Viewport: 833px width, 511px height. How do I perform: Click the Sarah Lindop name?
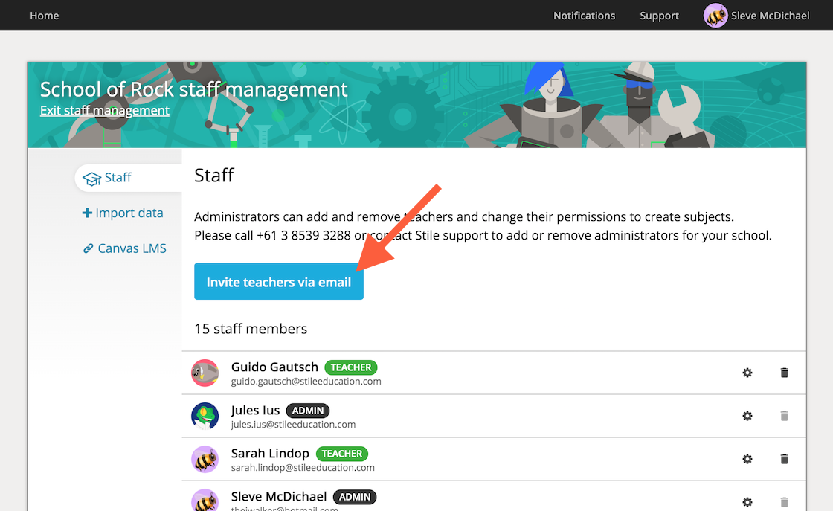[x=270, y=453]
